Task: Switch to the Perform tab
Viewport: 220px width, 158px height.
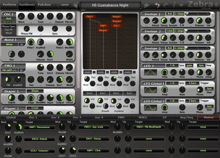Action: pyautogui.click(x=9, y=5)
